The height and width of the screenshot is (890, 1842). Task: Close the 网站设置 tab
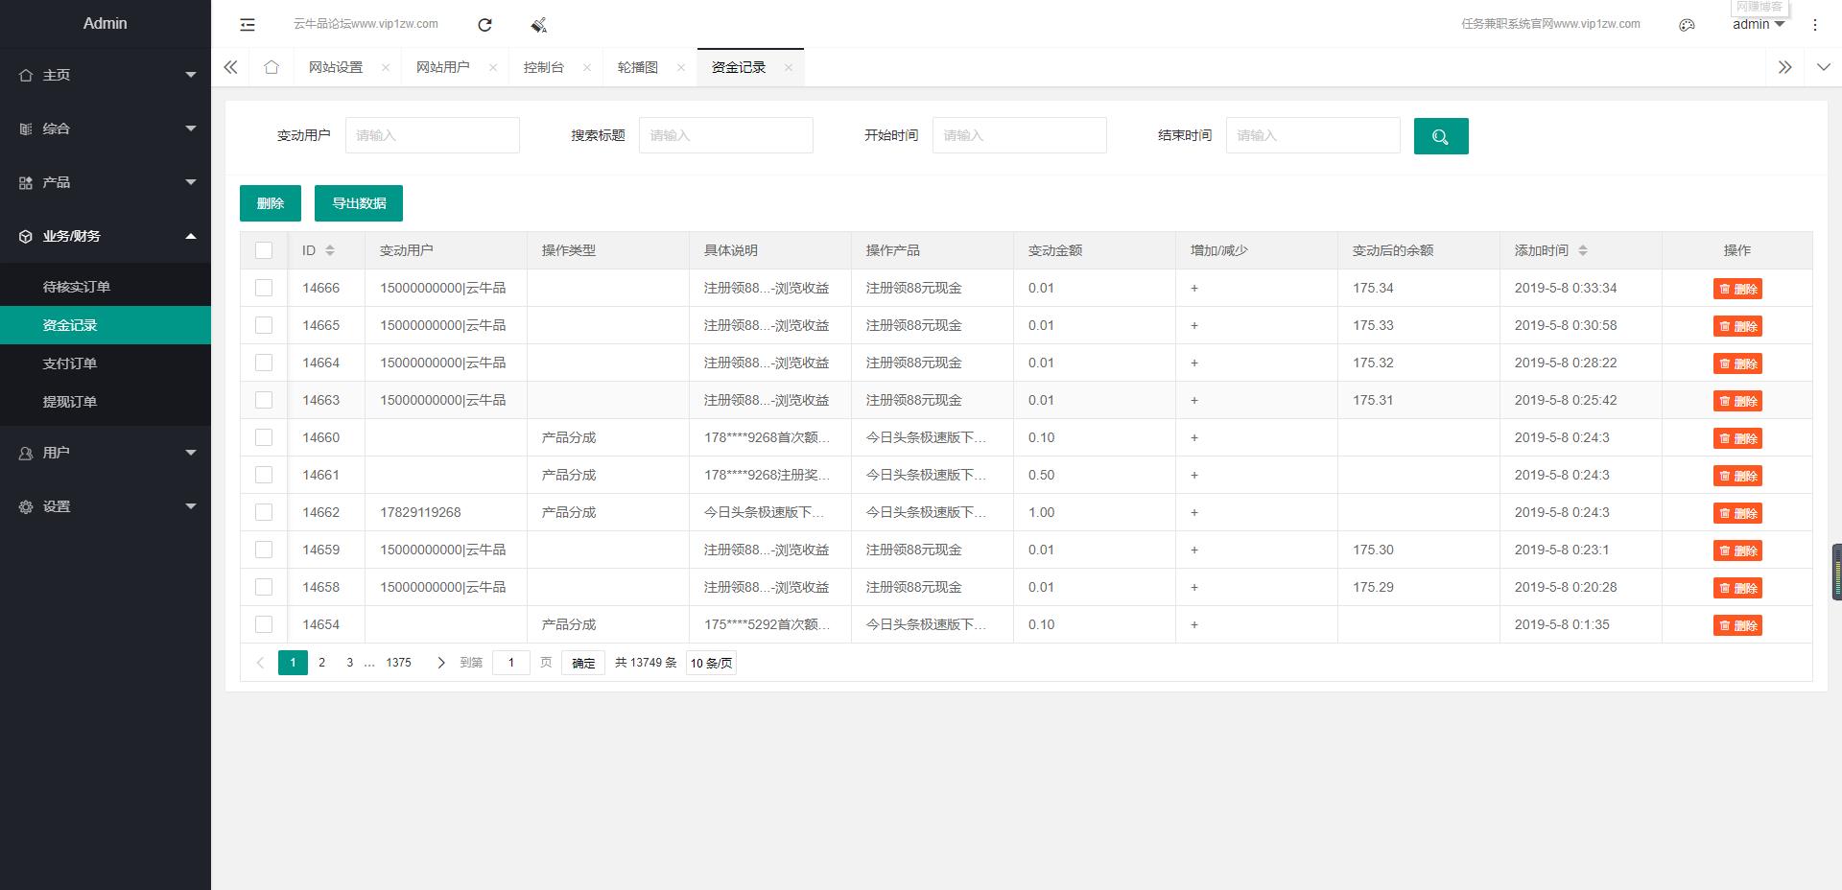(386, 67)
